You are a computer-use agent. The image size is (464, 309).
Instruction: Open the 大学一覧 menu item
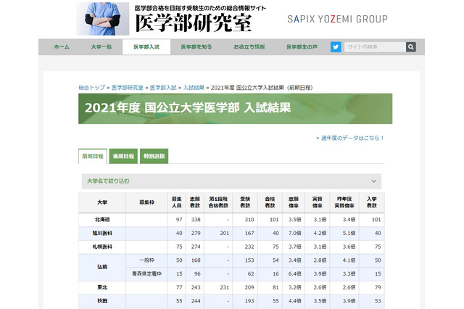pos(101,46)
